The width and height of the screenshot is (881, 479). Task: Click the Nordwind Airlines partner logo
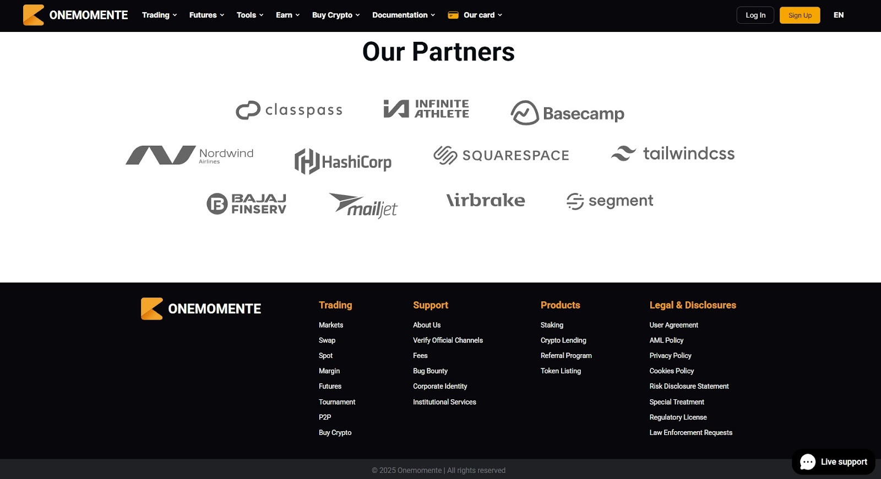coord(189,155)
